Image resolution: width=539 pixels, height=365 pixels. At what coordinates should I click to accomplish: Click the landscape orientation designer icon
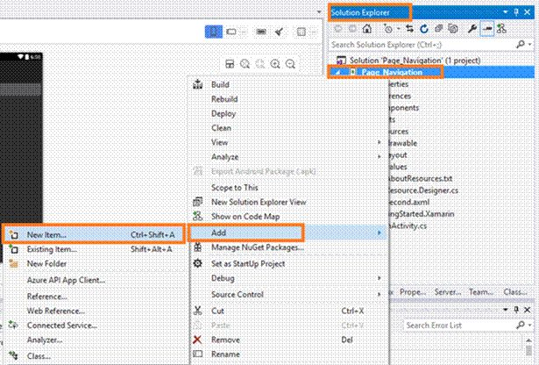tap(231, 32)
